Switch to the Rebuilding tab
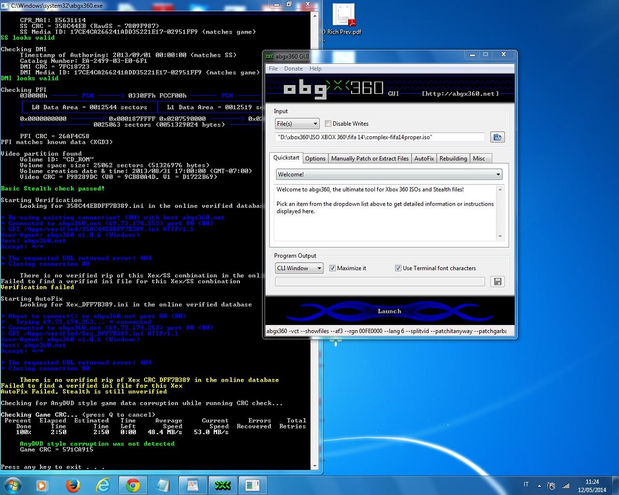 pos(453,159)
